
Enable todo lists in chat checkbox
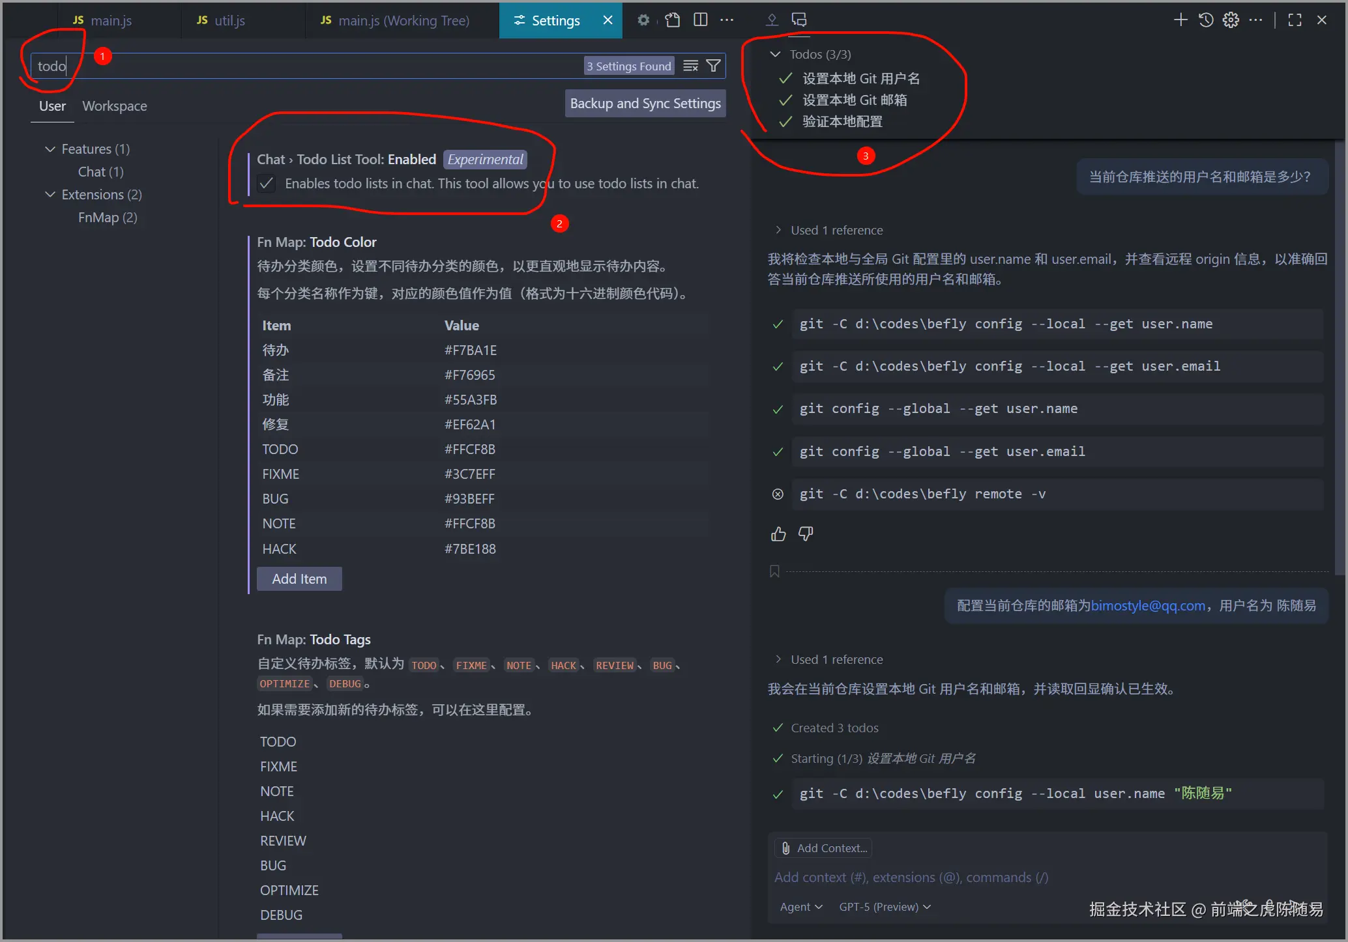coord(266,183)
